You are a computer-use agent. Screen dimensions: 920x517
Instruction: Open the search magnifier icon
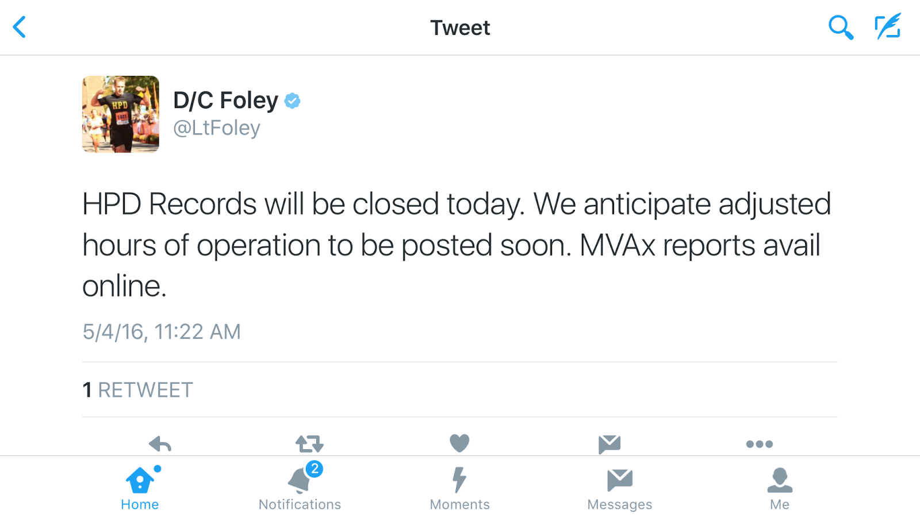point(840,27)
